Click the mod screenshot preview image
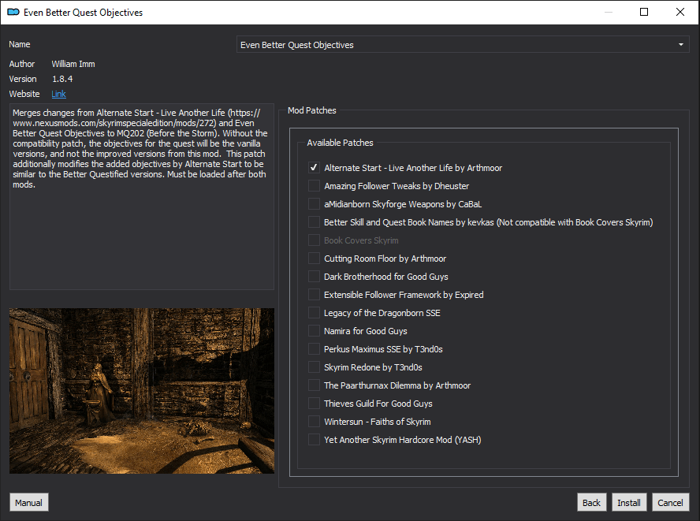The height and width of the screenshot is (521, 700). [x=142, y=391]
